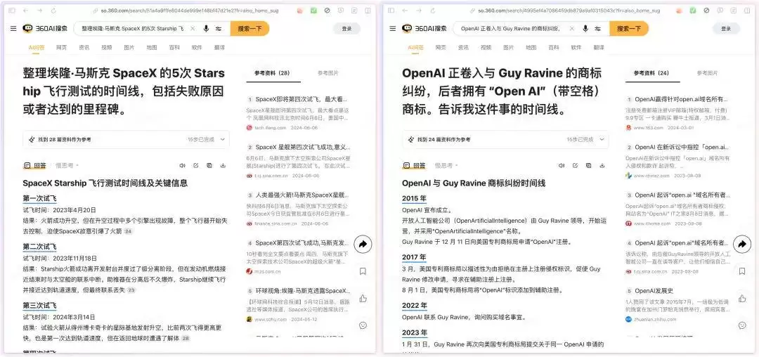Viewport: 759px width, 357px height.
Task: Read aloud the OpenAI answer
Action: click(562, 165)
